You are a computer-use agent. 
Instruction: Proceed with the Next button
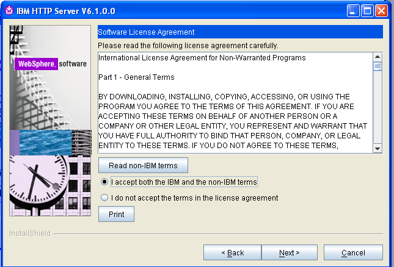pos(290,252)
